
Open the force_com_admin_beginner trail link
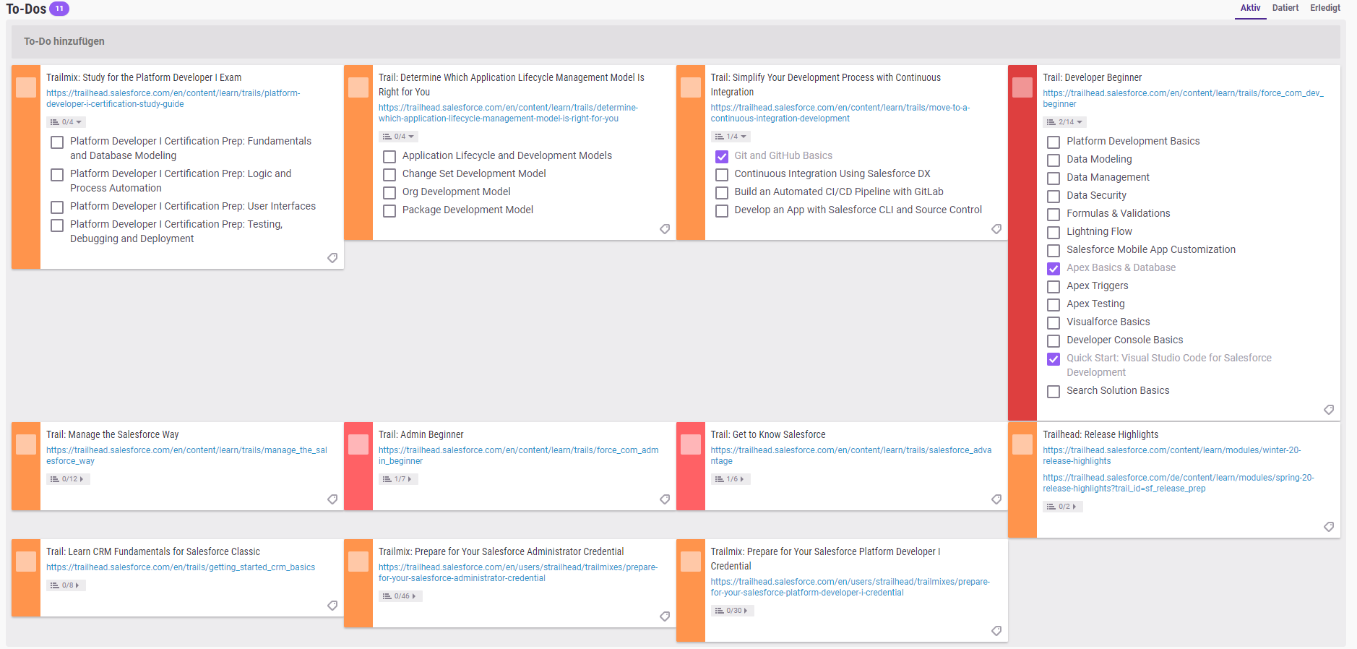pyautogui.click(x=519, y=455)
